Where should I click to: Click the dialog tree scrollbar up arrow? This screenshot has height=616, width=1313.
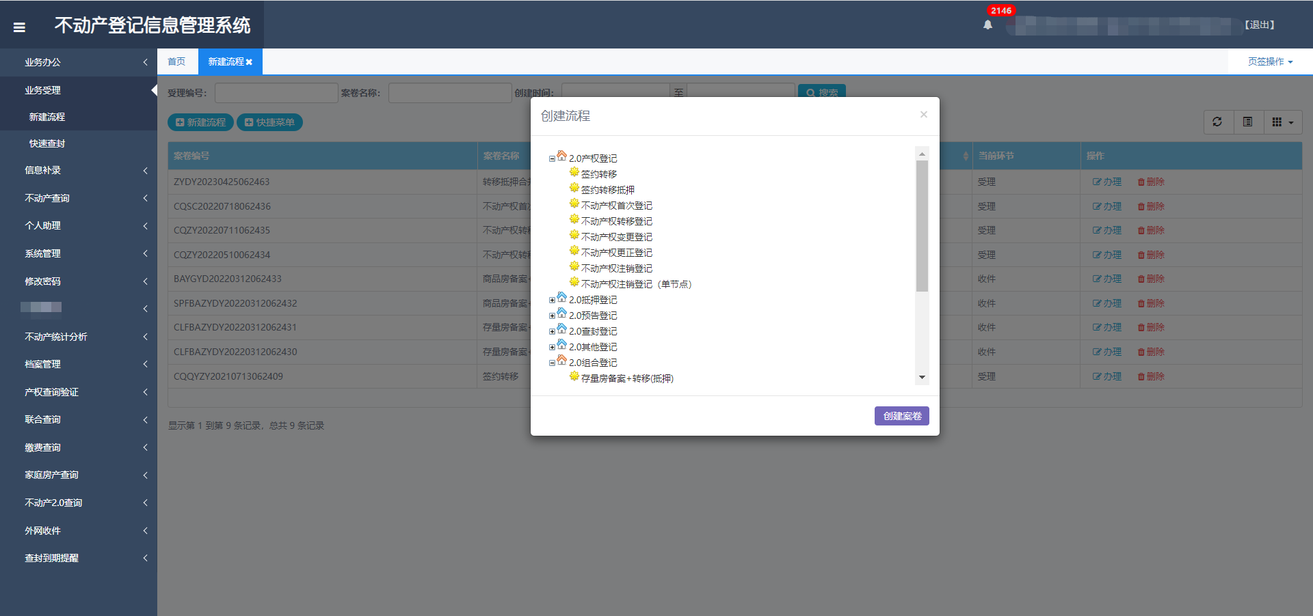(x=922, y=154)
